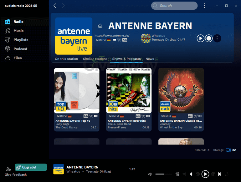Click the Upgrade! button
241x182 pixels.
click(31, 167)
